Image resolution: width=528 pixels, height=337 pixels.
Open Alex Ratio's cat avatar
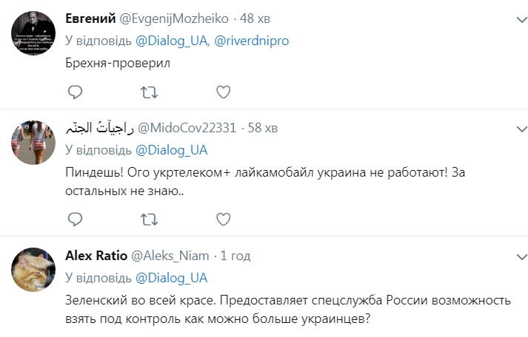(33, 270)
